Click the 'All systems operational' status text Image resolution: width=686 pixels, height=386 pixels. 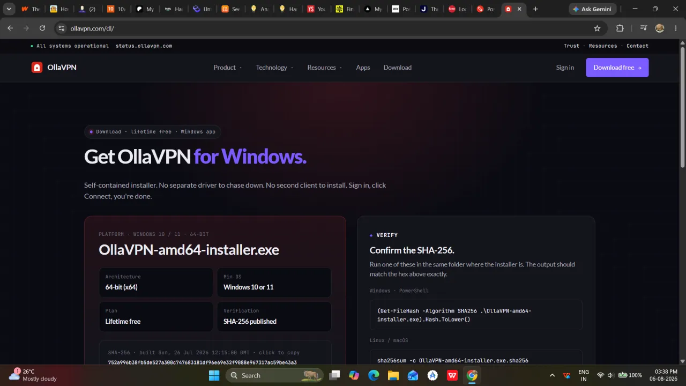pyautogui.click(x=72, y=46)
